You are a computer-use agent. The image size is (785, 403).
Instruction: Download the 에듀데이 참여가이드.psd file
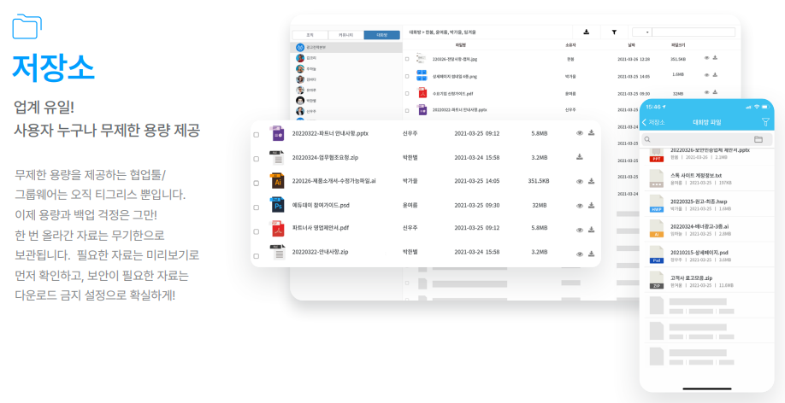[x=591, y=205]
